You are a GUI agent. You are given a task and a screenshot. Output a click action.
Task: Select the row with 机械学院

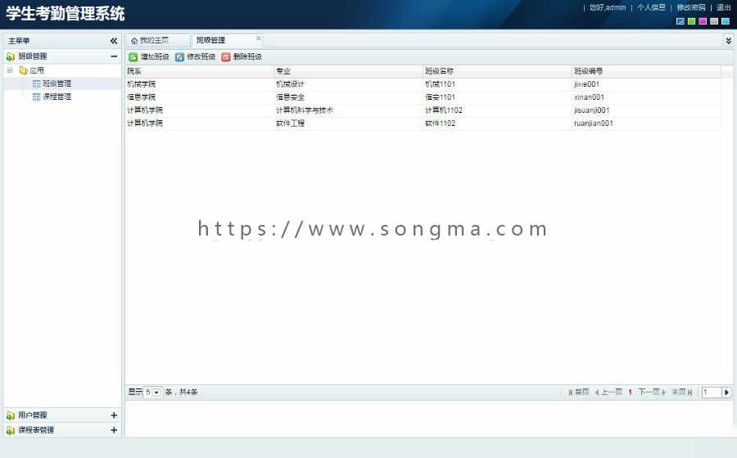coord(423,84)
